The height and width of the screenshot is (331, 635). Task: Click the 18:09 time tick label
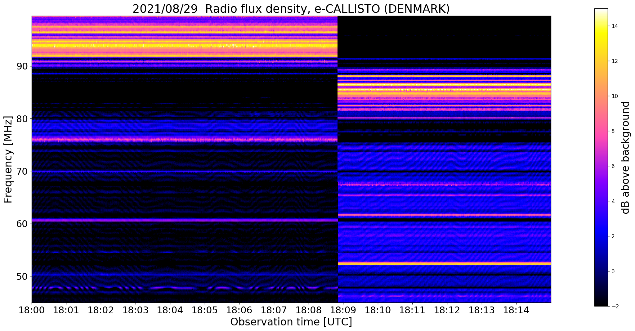click(x=343, y=310)
